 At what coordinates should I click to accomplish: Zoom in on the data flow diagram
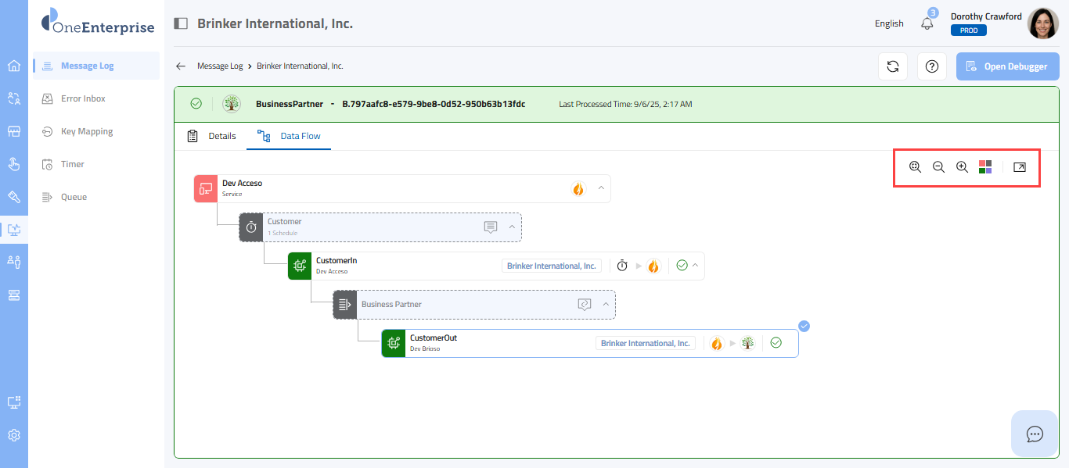coord(963,167)
